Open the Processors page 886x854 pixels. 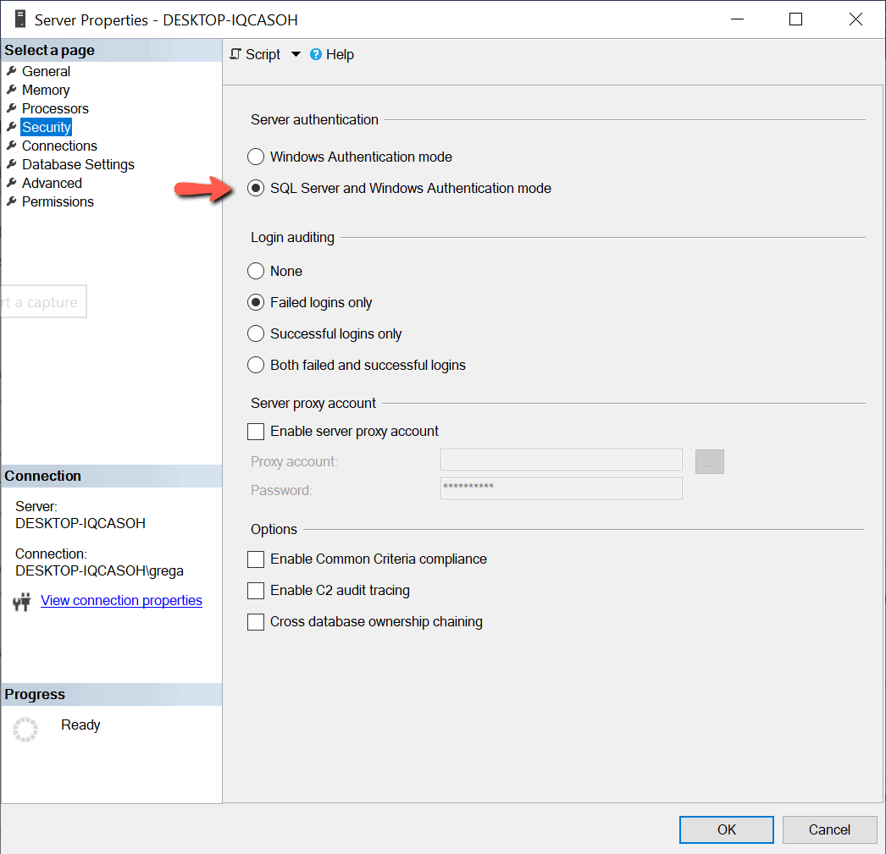coord(55,108)
